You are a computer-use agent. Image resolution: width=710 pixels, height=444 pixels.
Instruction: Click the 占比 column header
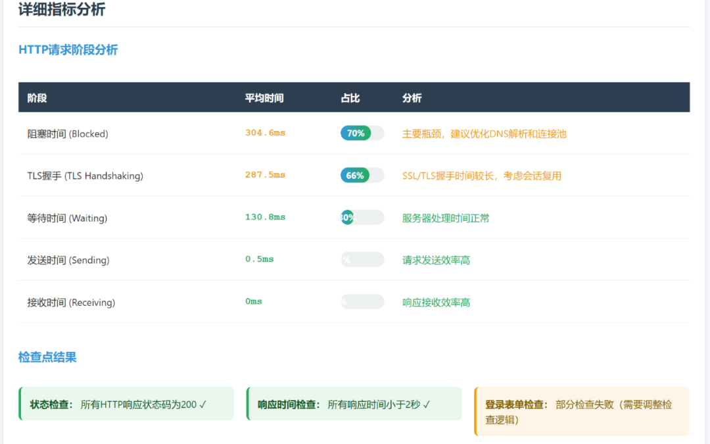click(x=350, y=98)
